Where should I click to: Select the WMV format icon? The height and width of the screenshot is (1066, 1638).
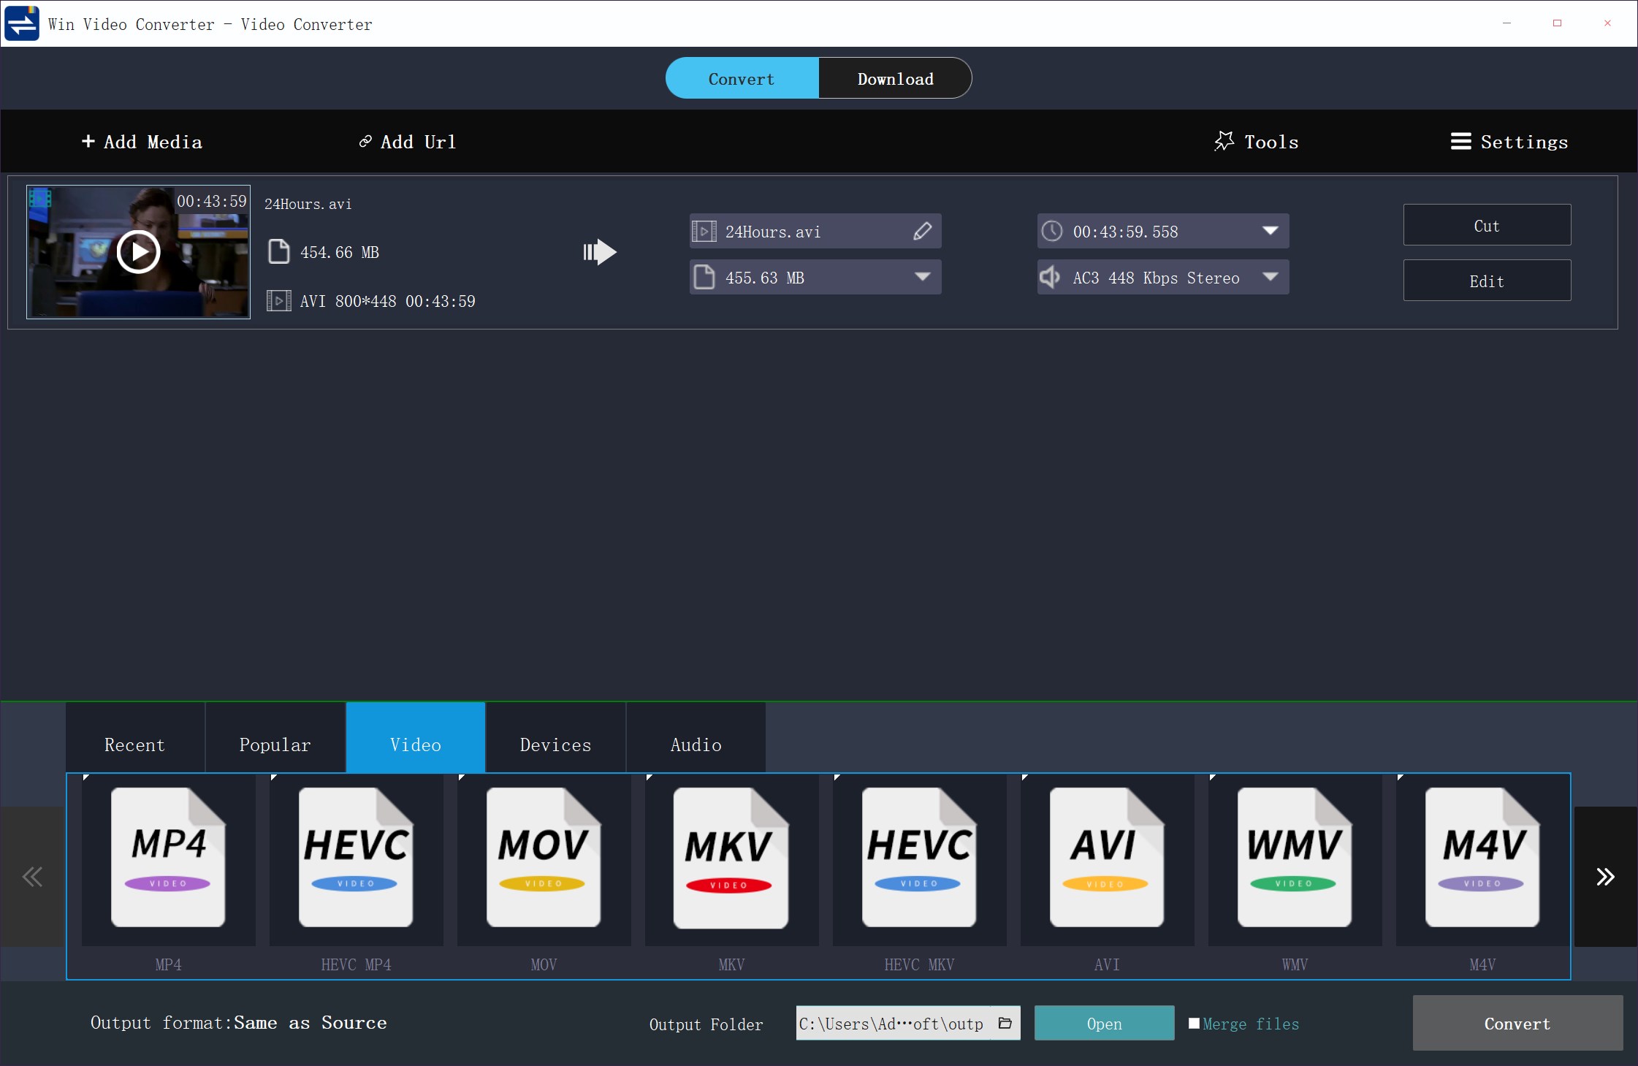pos(1294,858)
